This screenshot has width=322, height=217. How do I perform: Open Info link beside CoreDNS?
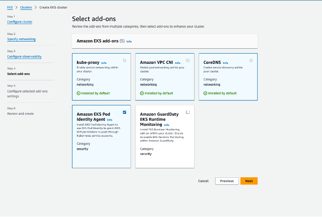pyautogui.click(x=225, y=63)
